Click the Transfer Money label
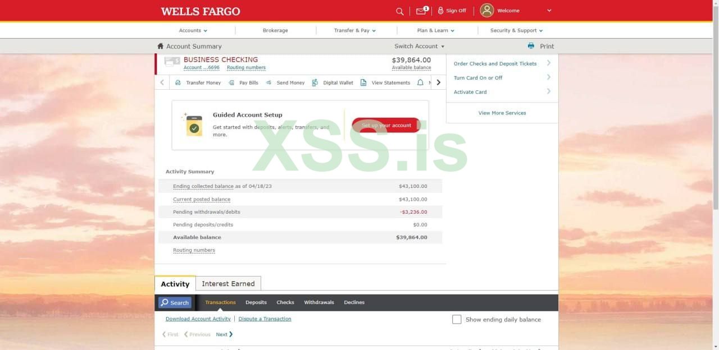This screenshot has width=719, height=350. (203, 82)
